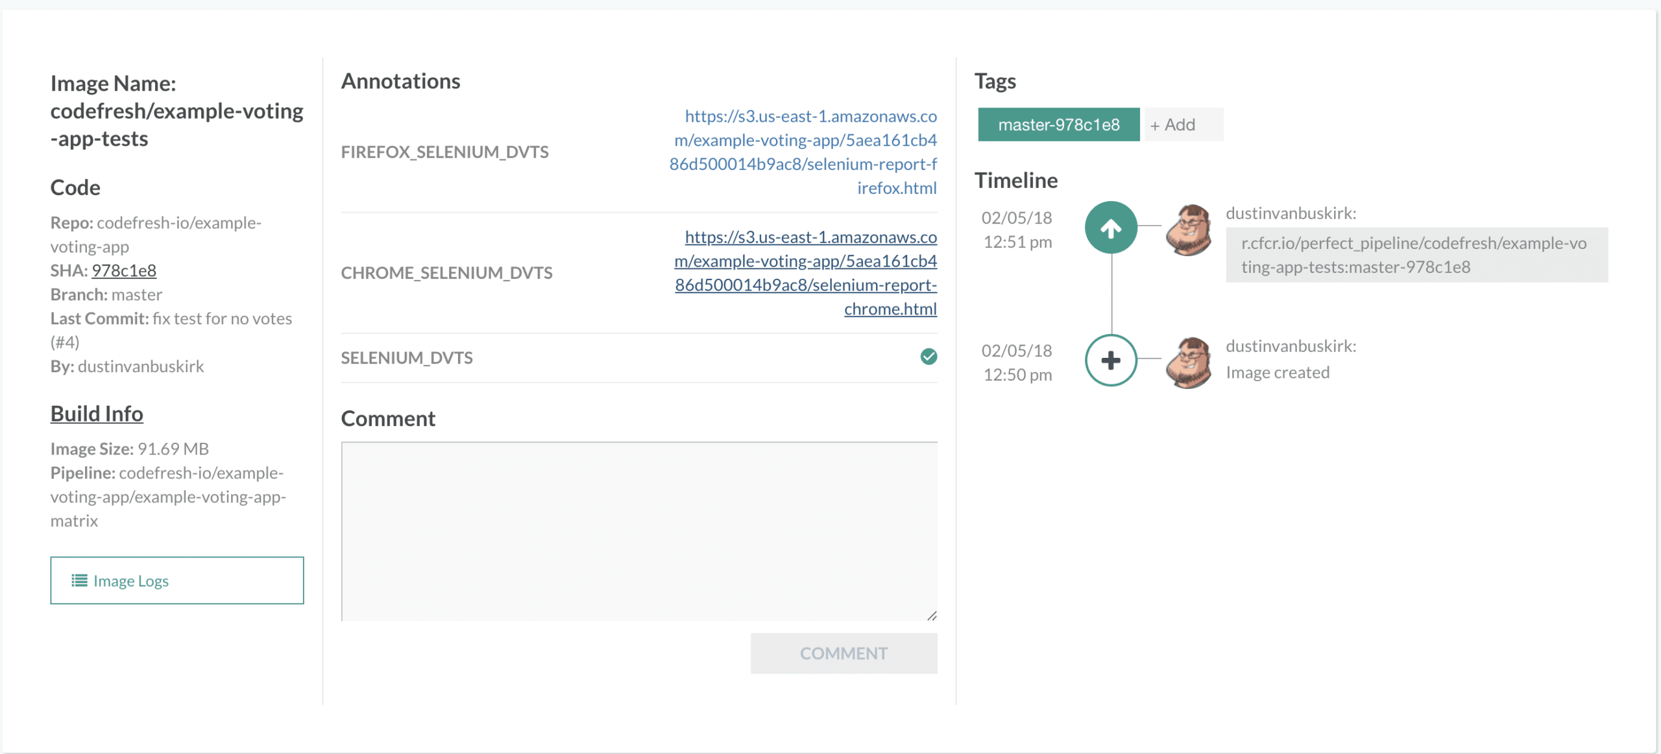Screen dimensions: 1661x754
Task: Click the comment box resize handle
Action: 932,615
